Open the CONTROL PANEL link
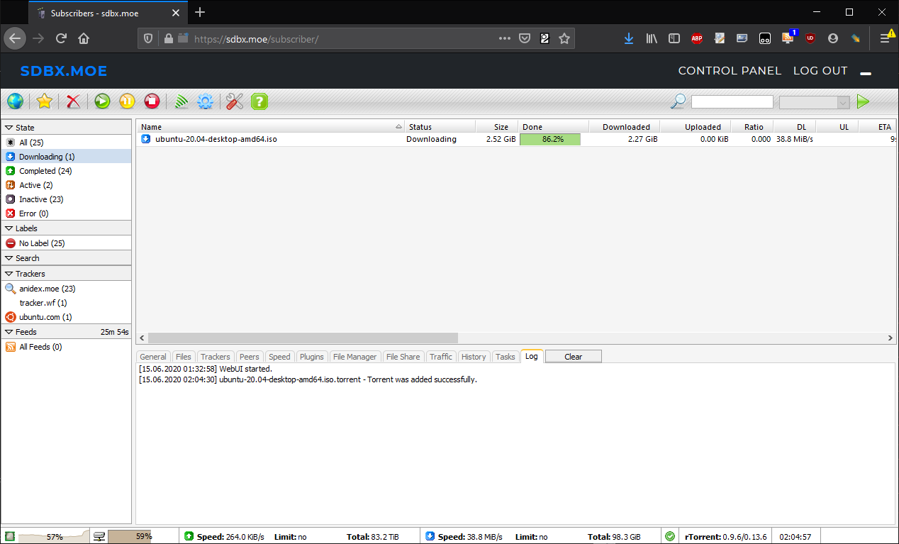 tap(730, 71)
